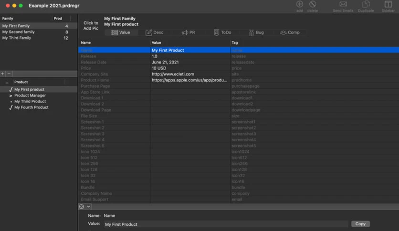The image size is (399, 231).
Task: Click the apps.apple.com Product Home value
Action: coord(189,80)
